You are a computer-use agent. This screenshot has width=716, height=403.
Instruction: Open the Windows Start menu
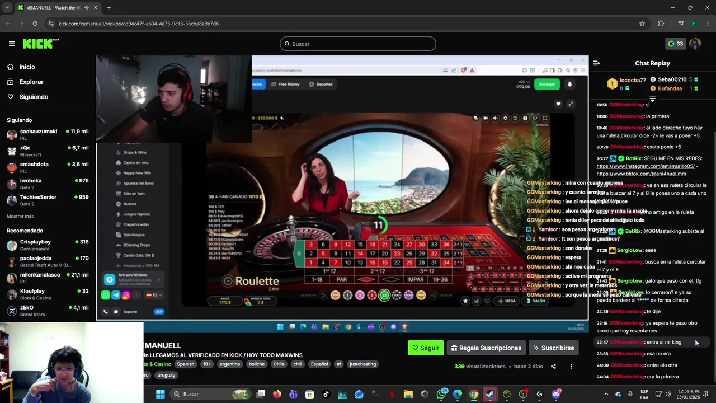coord(161,394)
